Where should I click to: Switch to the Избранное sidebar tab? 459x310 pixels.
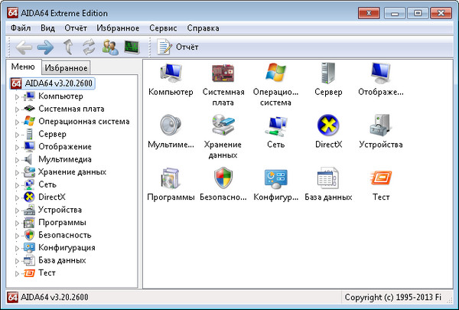[x=67, y=68]
